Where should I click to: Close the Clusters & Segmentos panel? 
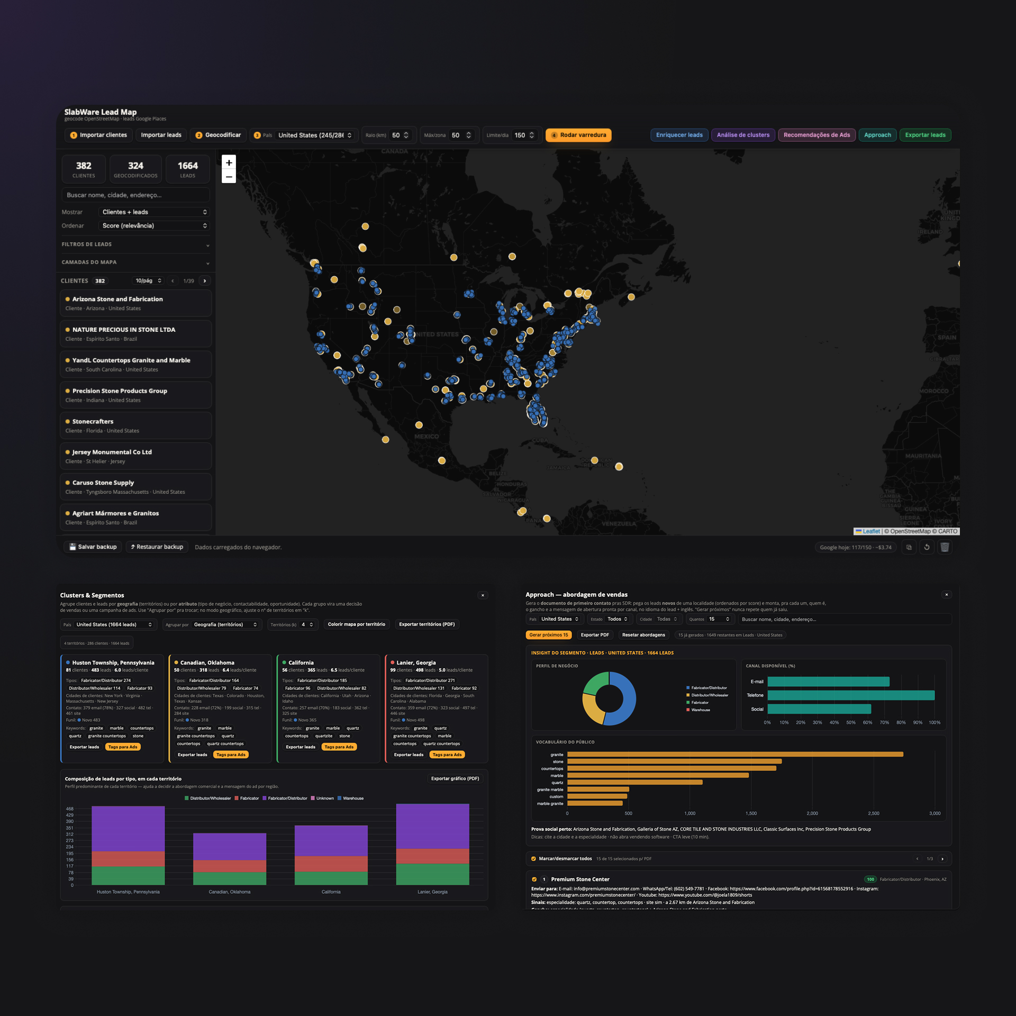(x=483, y=595)
